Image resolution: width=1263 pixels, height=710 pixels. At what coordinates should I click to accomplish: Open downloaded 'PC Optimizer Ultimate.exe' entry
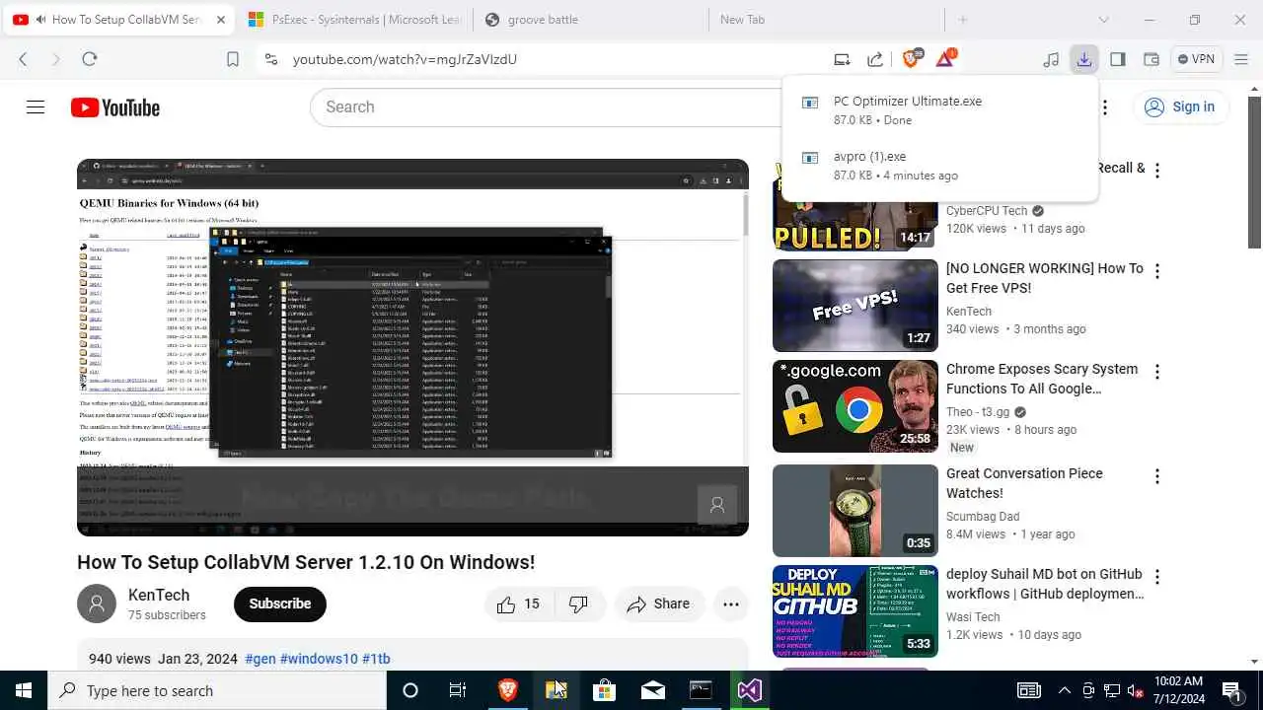939,109
